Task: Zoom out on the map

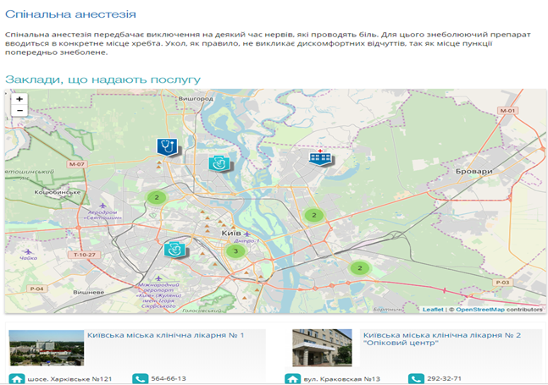Action: (x=19, y=112)
